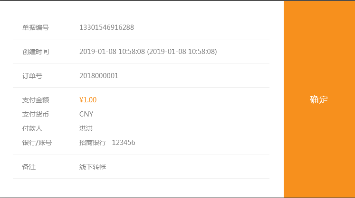
Task: Click the orange ¥1.00 payment amount
Action: click(88, 100)
